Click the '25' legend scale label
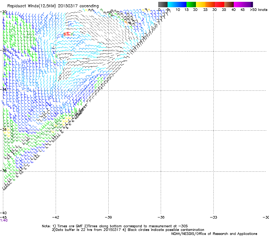The image size is (269, 236). coord(205,10)
